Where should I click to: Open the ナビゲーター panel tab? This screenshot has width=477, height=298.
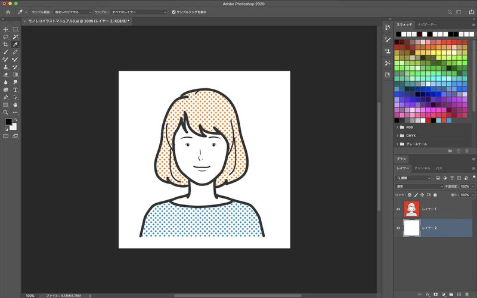point(426,23)
